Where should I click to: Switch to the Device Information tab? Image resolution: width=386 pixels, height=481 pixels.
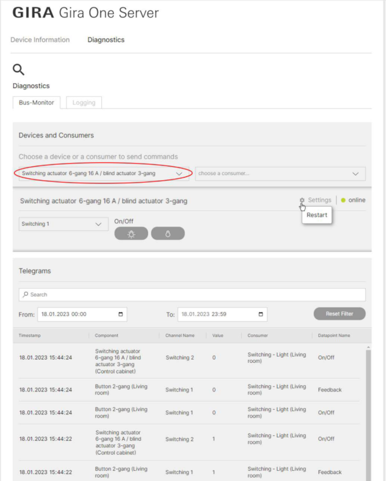click(x=40, y=40)
